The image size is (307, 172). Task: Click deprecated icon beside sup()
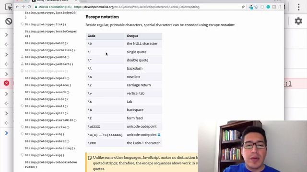22,155
